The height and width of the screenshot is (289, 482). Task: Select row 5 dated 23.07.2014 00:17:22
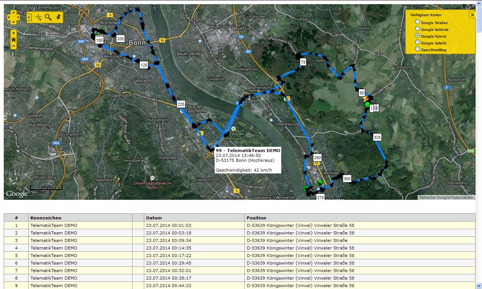click(239, 256)
